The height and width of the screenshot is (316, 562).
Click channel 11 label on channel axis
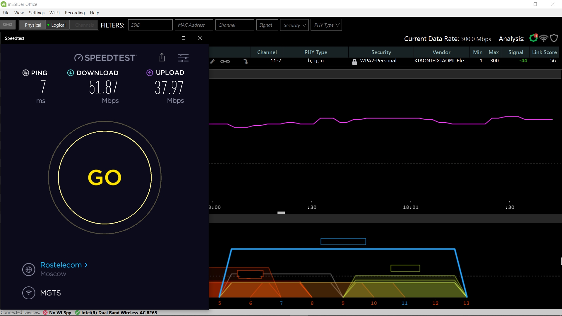click(x=405, y=303)
